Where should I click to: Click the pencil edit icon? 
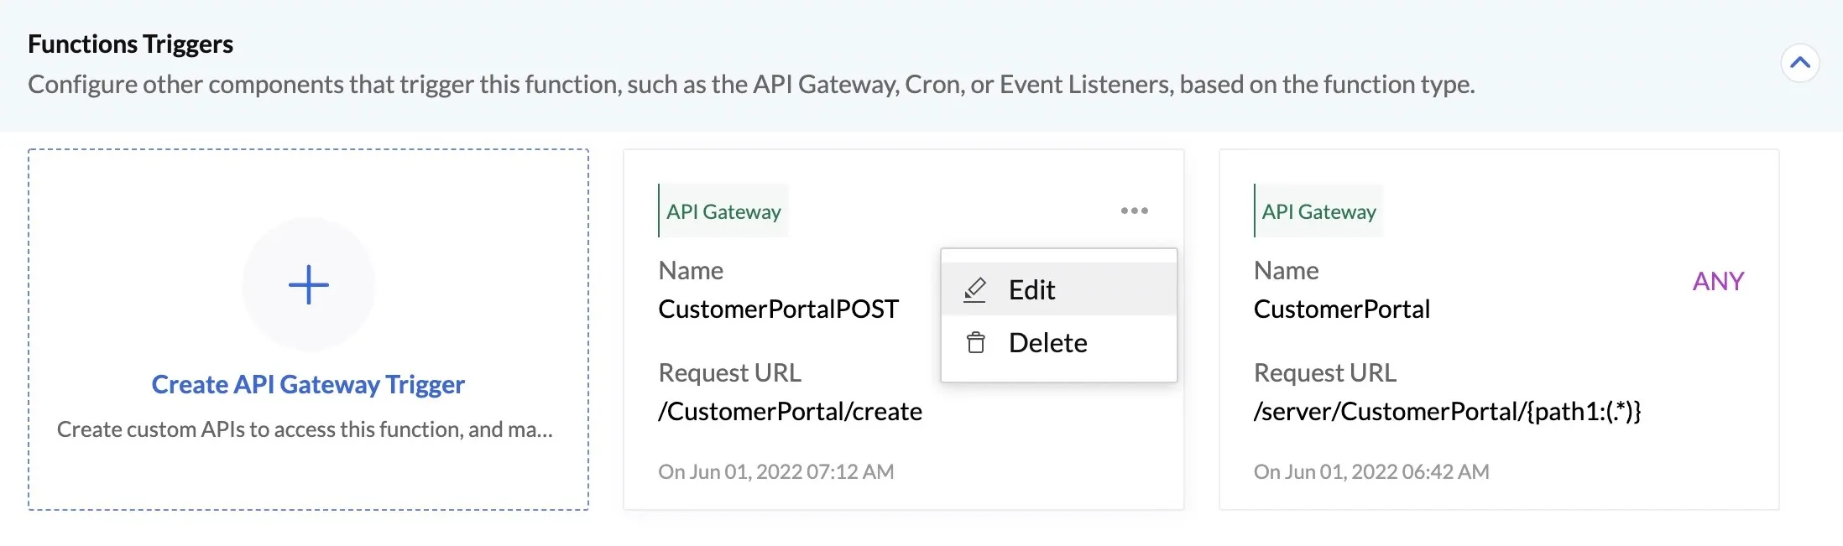click(974, 289)
